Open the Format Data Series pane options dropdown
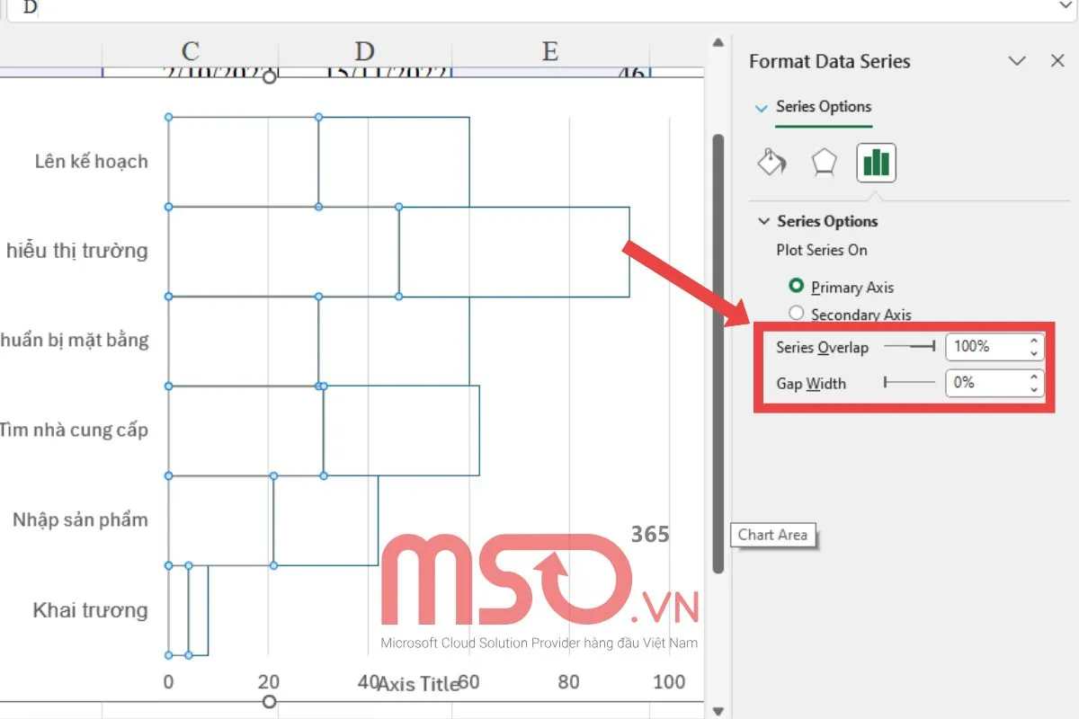The image size is (1079, 719). point(1016,61)
